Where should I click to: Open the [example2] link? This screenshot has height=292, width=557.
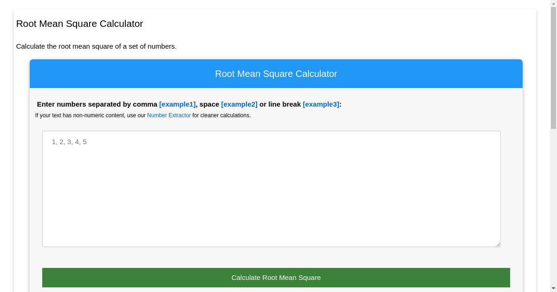[x=240, y=104]
